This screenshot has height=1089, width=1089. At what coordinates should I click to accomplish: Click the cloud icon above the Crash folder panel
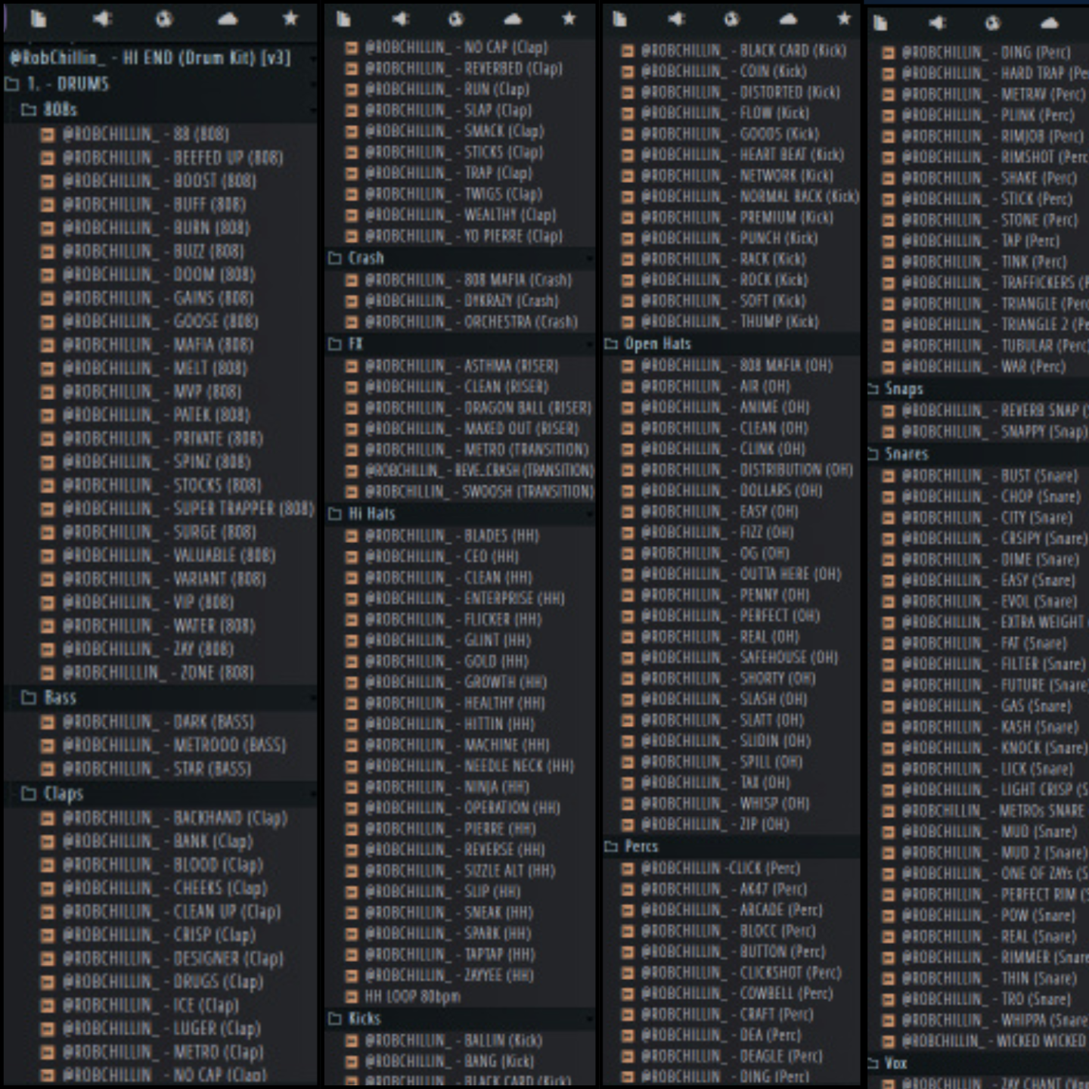pyautogui.click(x=513, y=19)
